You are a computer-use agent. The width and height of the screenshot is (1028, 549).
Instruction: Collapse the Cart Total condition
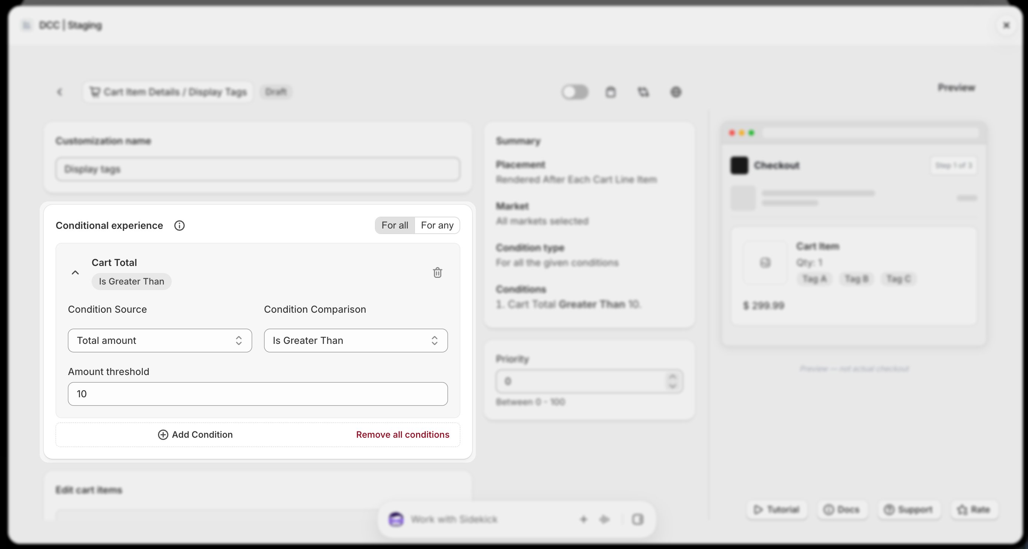pyautogui.click(x=75, y=273)
